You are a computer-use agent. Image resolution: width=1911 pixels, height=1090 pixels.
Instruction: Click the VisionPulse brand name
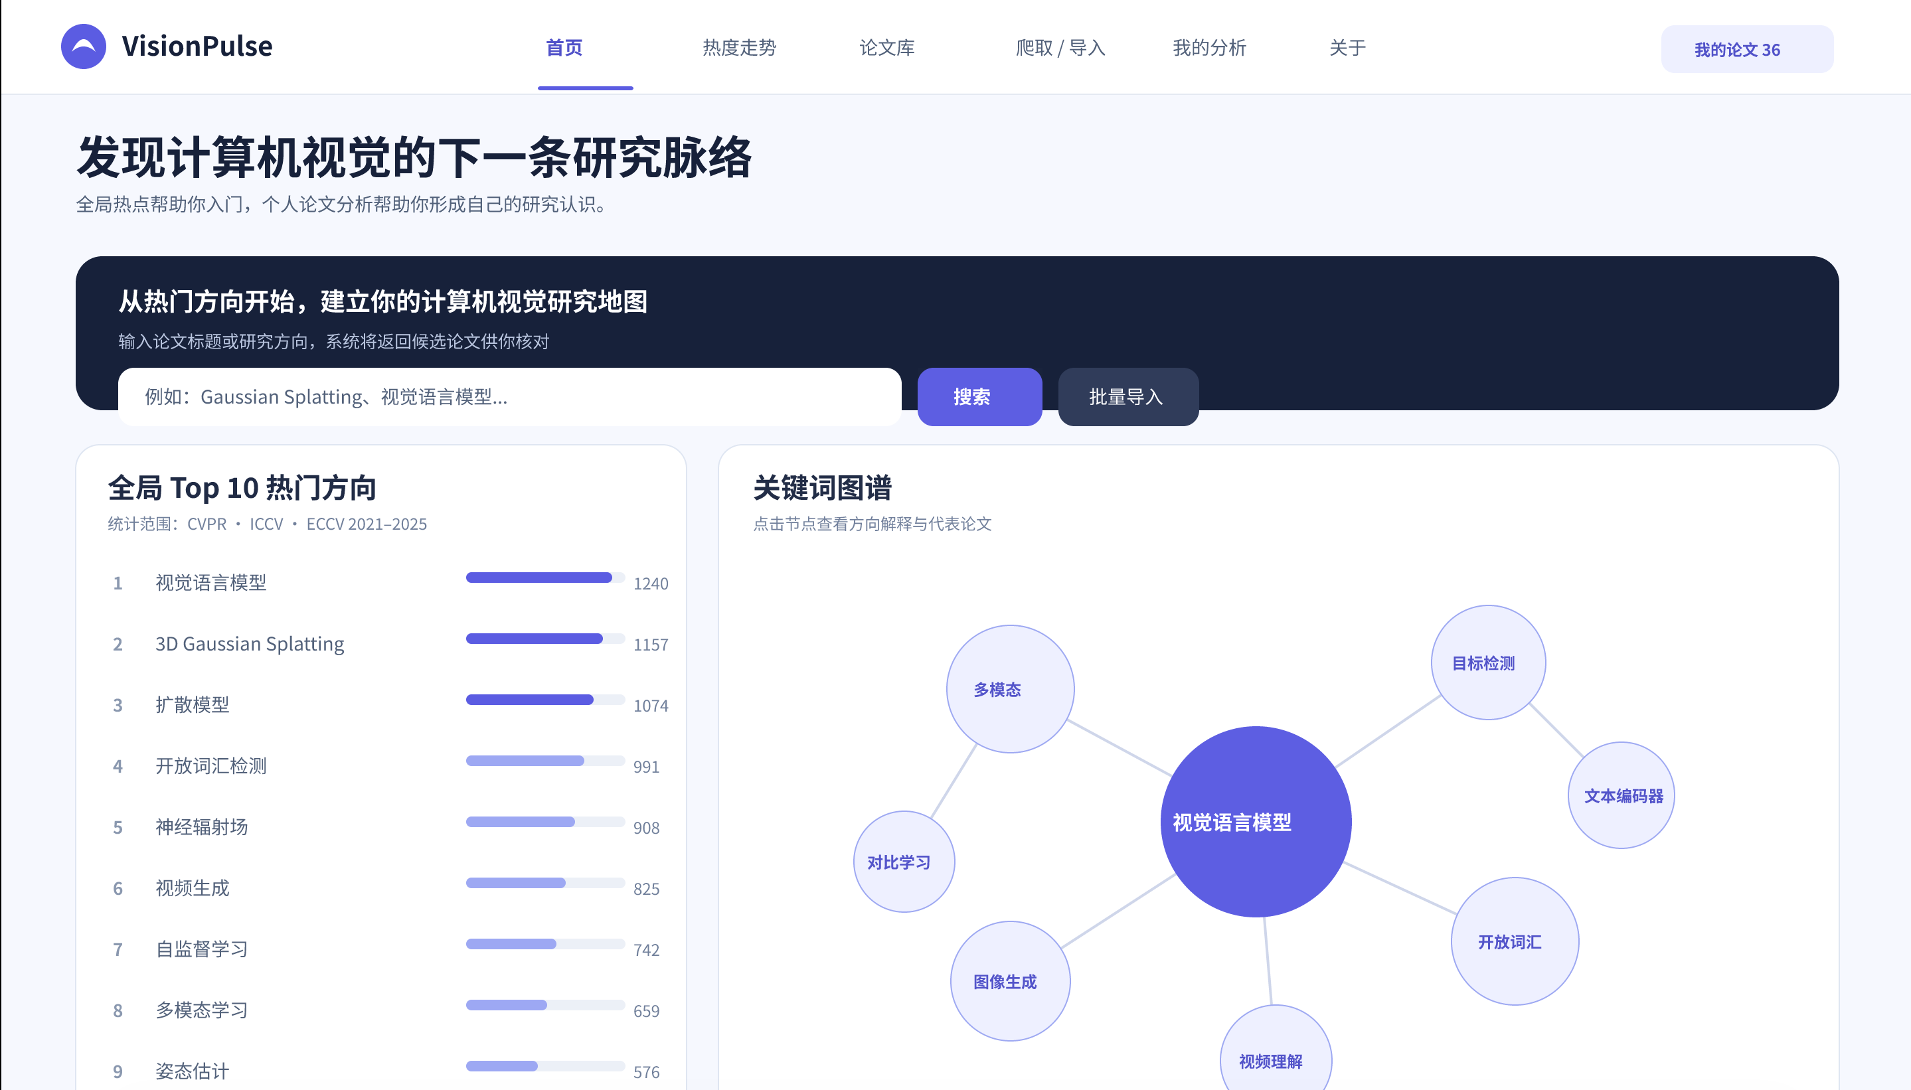click(197, 46)
